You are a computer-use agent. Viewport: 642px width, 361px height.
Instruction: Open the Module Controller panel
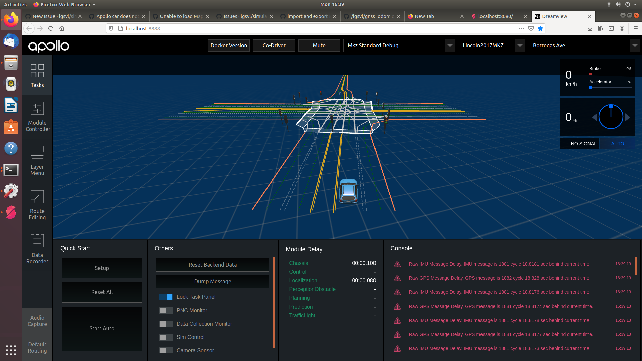[37, 117]
